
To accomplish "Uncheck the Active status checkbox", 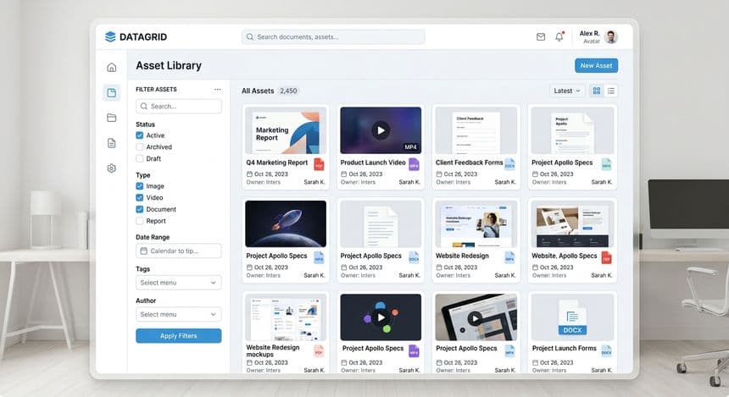I will 140,135.
